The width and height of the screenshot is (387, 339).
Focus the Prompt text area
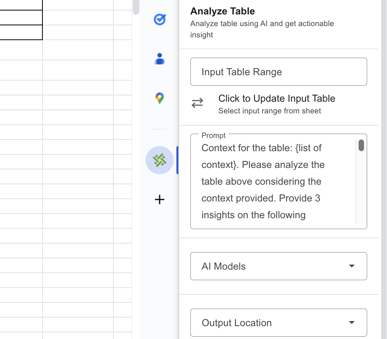click(273, 181)
